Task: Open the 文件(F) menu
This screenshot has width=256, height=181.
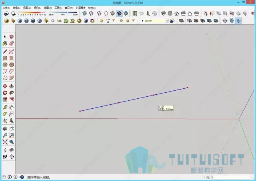Action: pos(6,8)
